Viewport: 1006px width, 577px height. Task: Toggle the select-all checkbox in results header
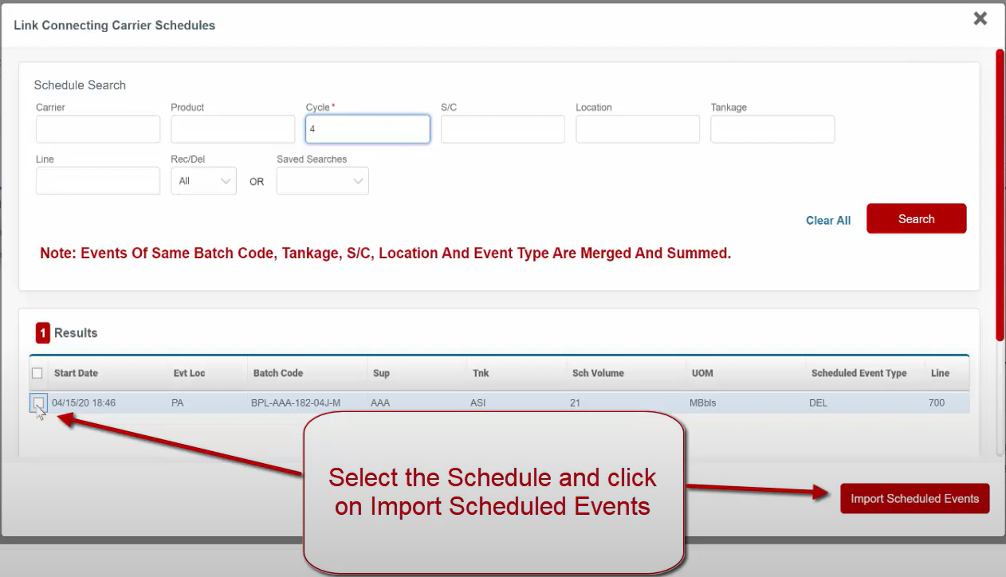(37, 373)
